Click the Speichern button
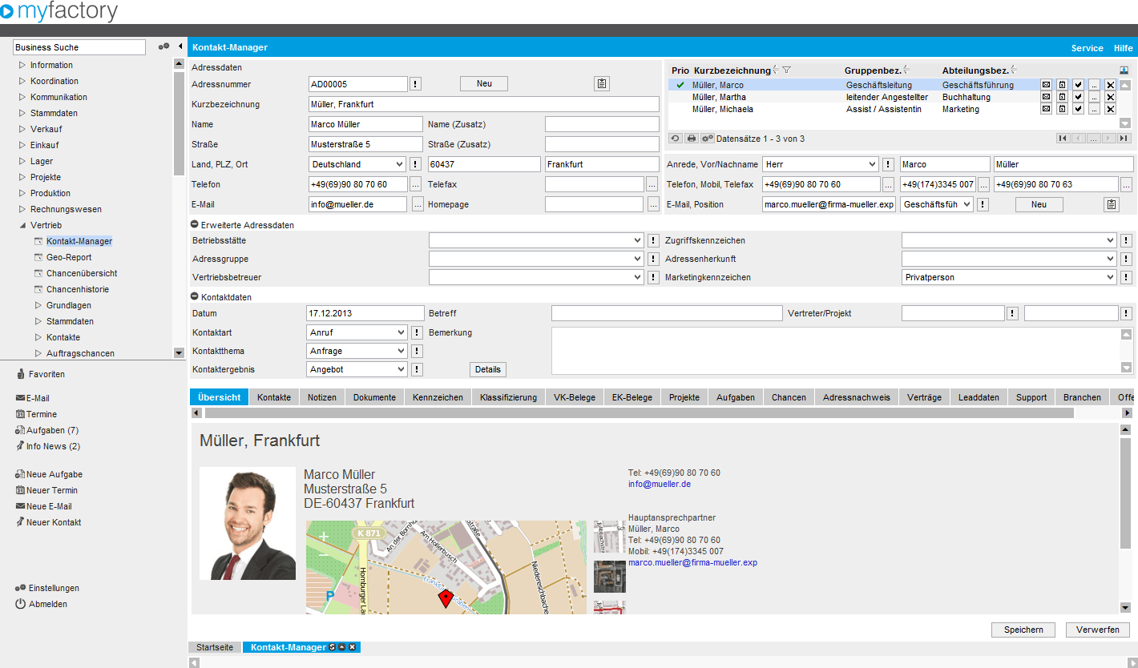This screenshot has height=668, width=1138. [x=1023, y=630]
